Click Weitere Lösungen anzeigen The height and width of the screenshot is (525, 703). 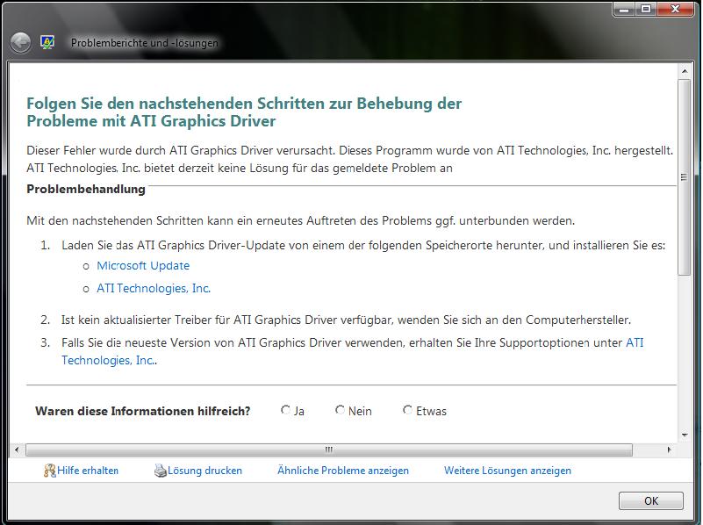pos(507,471)
